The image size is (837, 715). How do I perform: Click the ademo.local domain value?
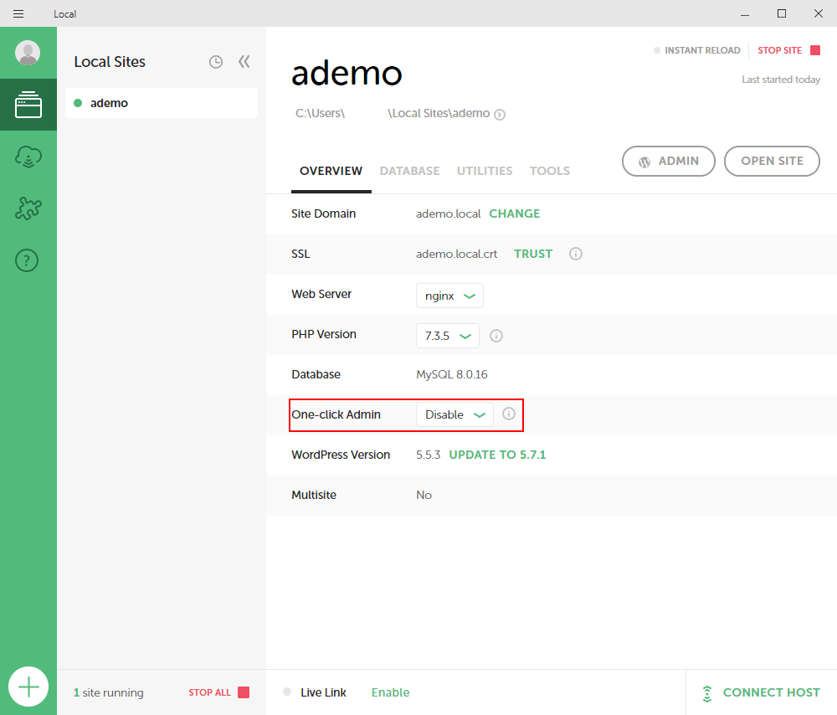(449, 213)
